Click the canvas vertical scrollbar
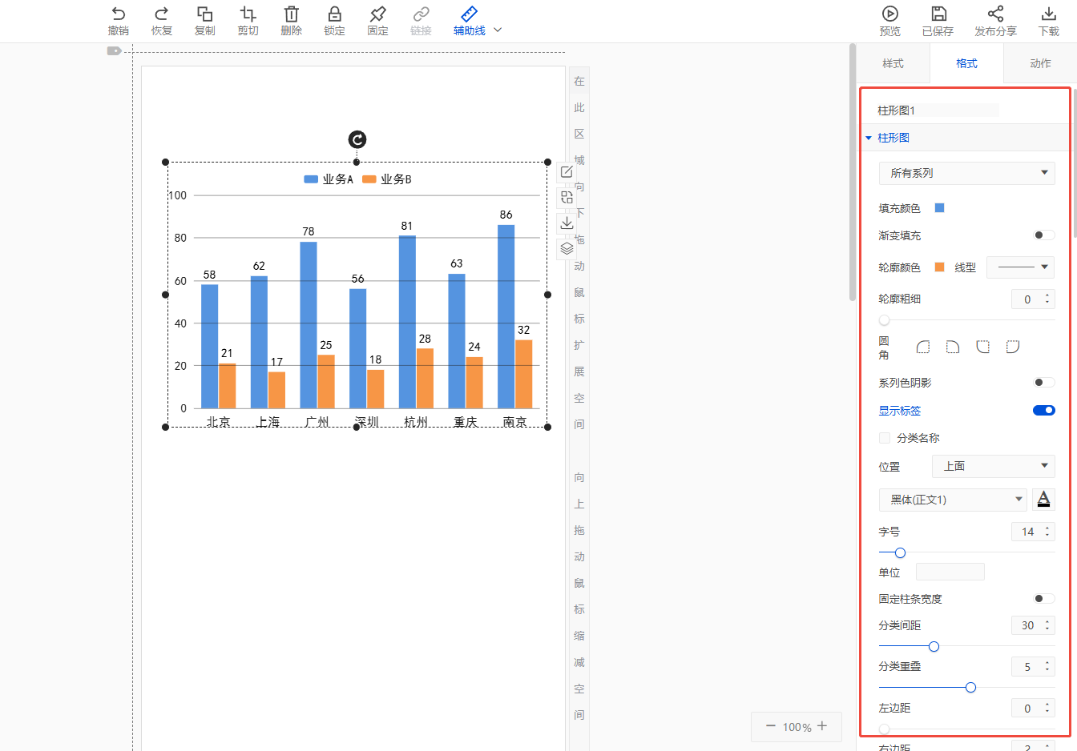 tap(853, 172)
